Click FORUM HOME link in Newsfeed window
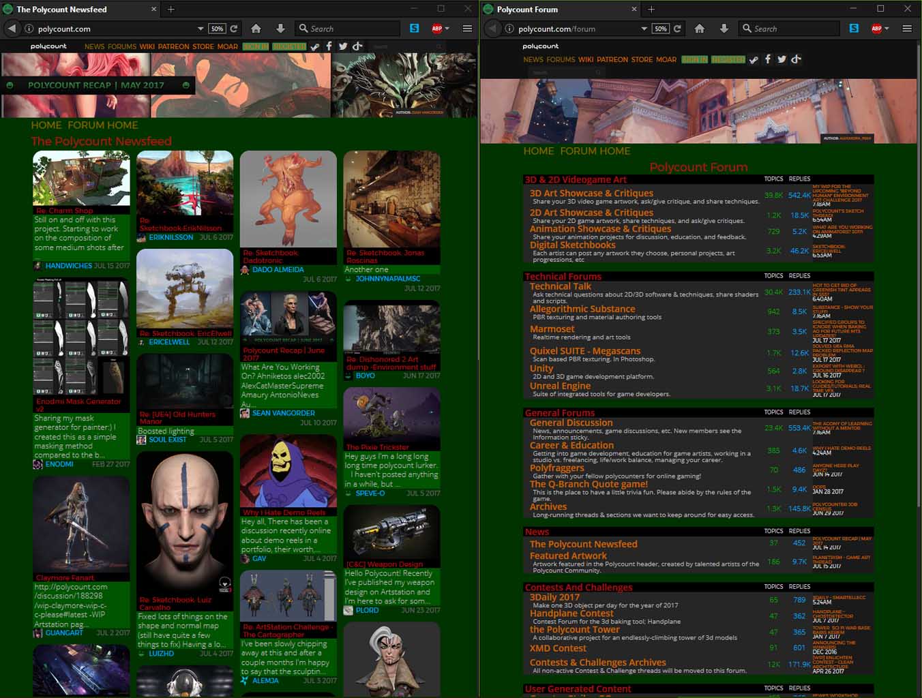The width and height of the screenshot is (922, 698). 103,125
